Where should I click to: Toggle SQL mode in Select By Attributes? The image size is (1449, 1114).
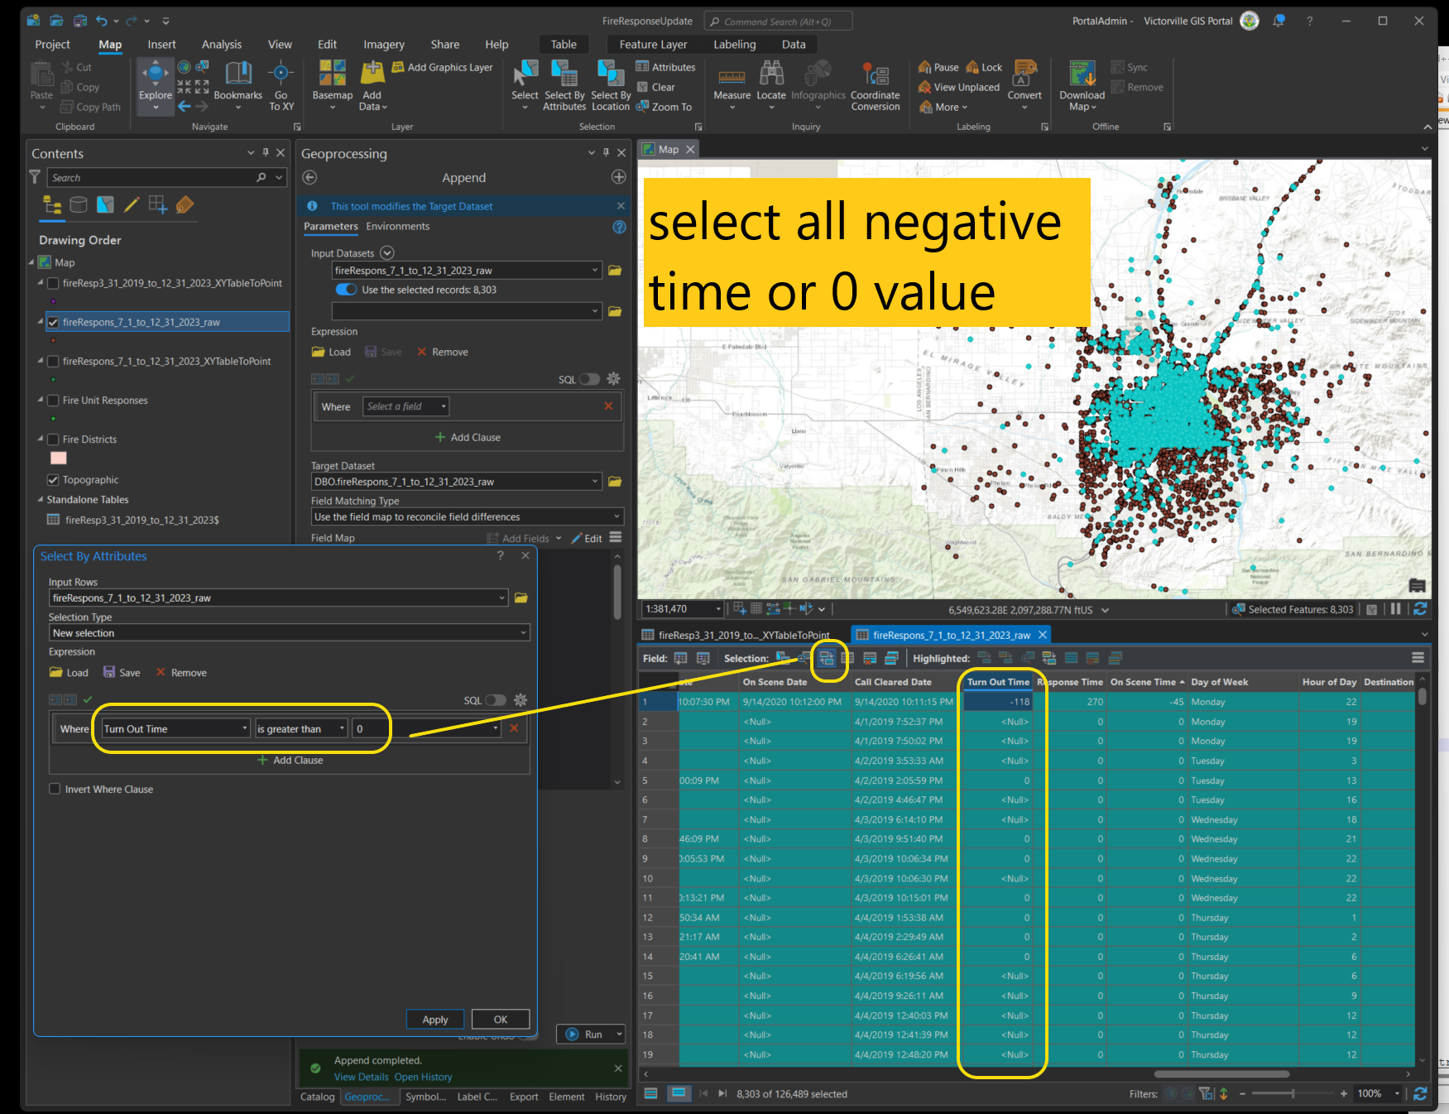[x=496, y=700]
